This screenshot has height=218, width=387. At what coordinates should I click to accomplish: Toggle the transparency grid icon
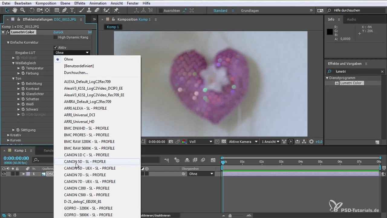(x=224, y=142)
